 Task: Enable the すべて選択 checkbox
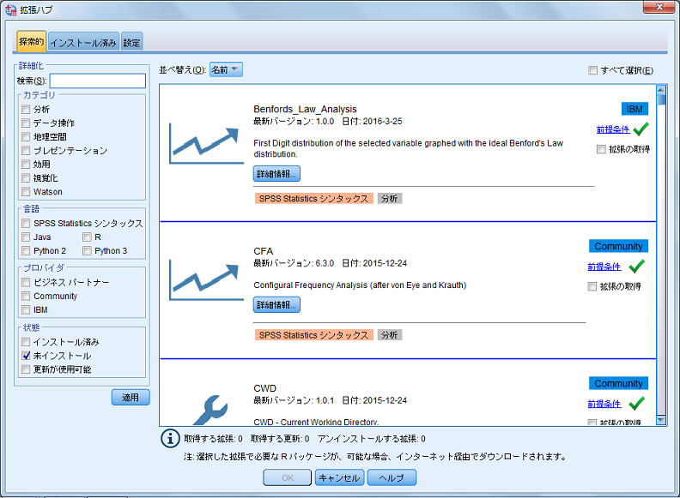pyautogui.click(x=593, y=70)
